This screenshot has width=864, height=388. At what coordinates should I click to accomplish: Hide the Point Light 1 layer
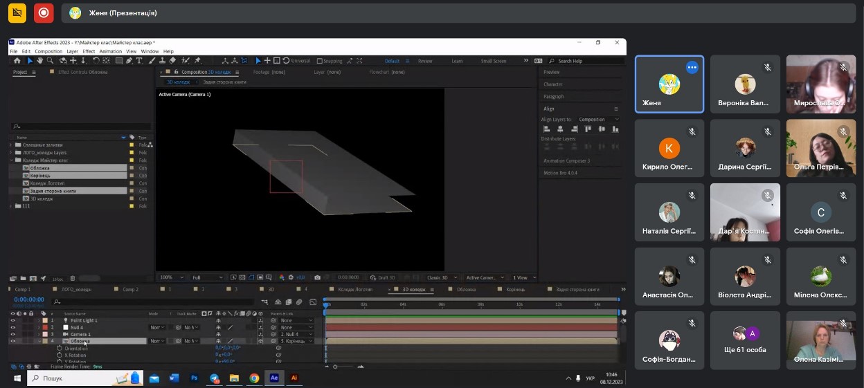12,321
